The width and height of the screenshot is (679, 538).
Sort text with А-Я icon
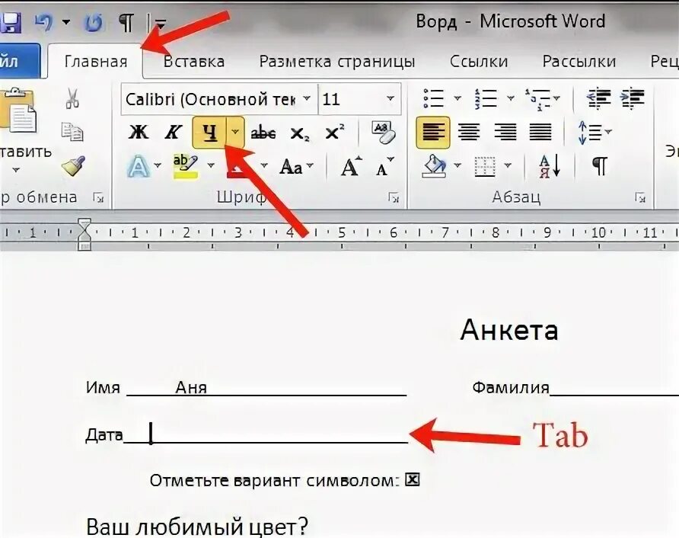[550, 166]
